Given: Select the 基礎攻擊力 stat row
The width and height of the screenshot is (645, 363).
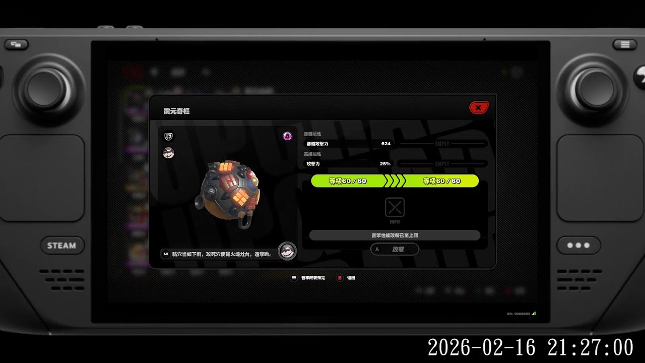Looking at the screenshot, I should click(x=348, y=144).
